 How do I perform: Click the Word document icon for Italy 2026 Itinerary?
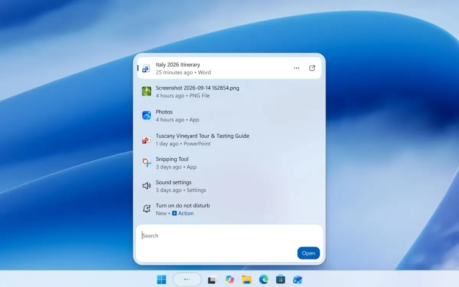click(146, 68)
